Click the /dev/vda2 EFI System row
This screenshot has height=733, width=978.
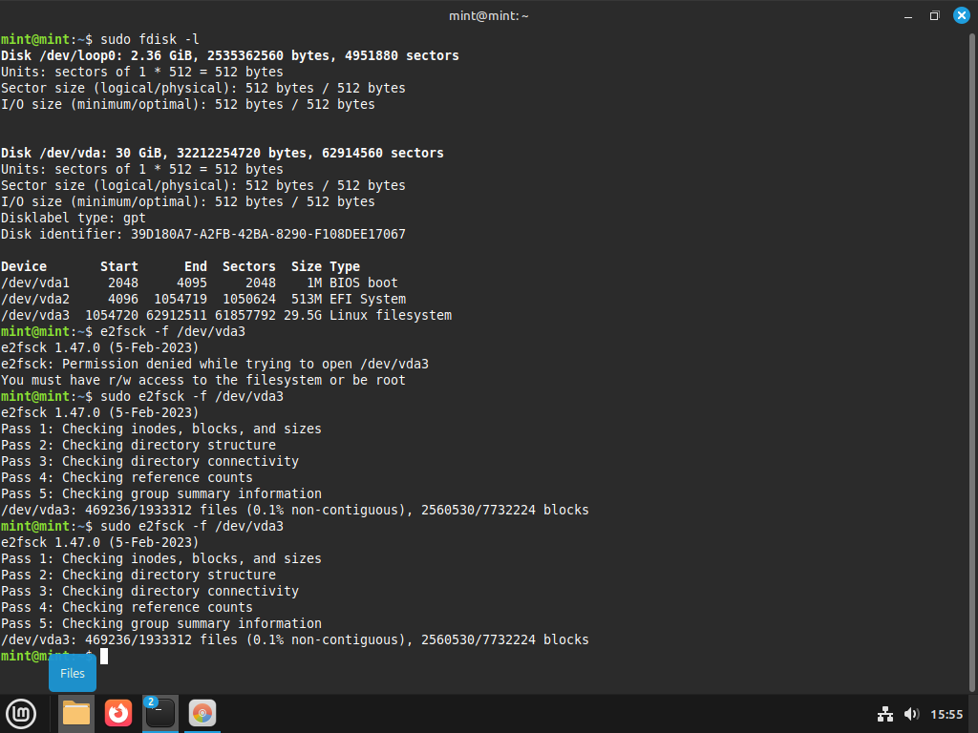(x=202, y=299)
